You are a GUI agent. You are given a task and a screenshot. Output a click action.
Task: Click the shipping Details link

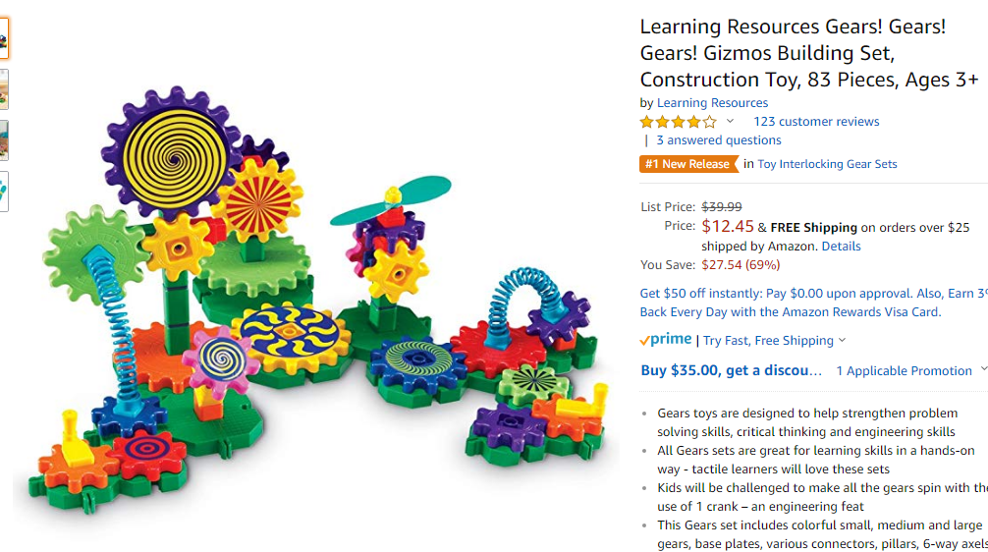(x=841, y=247)
